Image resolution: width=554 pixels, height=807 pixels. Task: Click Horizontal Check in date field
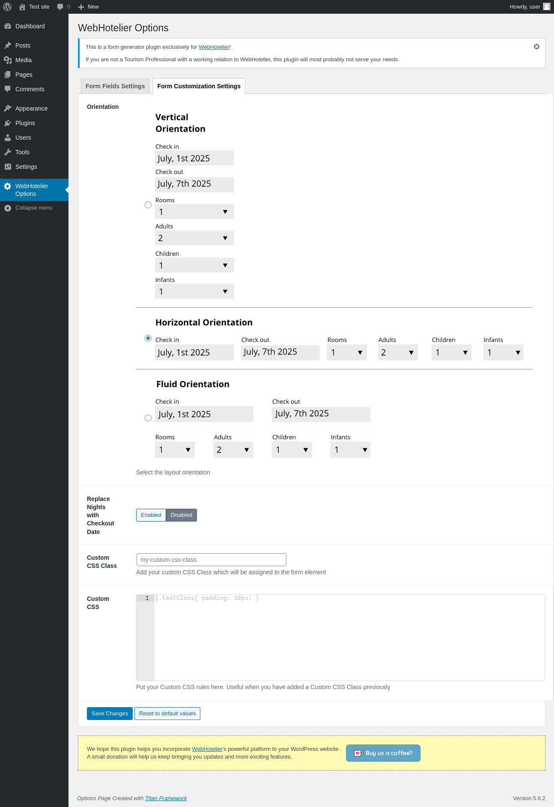tap(194, 352)
